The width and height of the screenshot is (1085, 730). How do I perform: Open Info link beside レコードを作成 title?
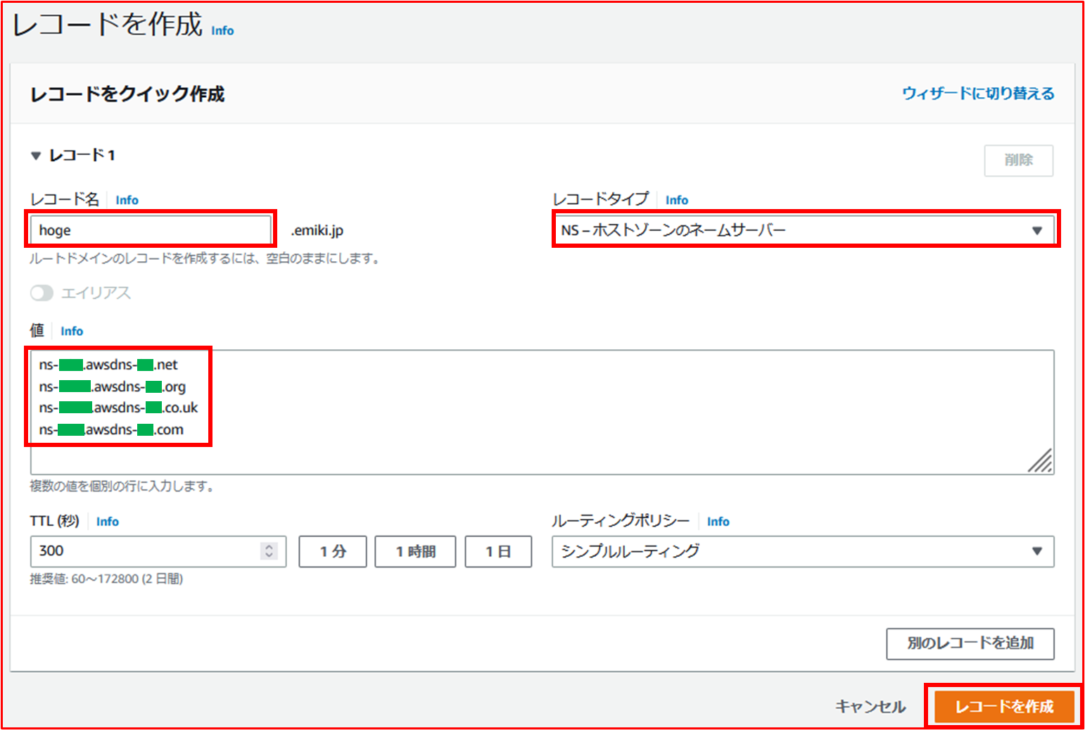[222, 31]
